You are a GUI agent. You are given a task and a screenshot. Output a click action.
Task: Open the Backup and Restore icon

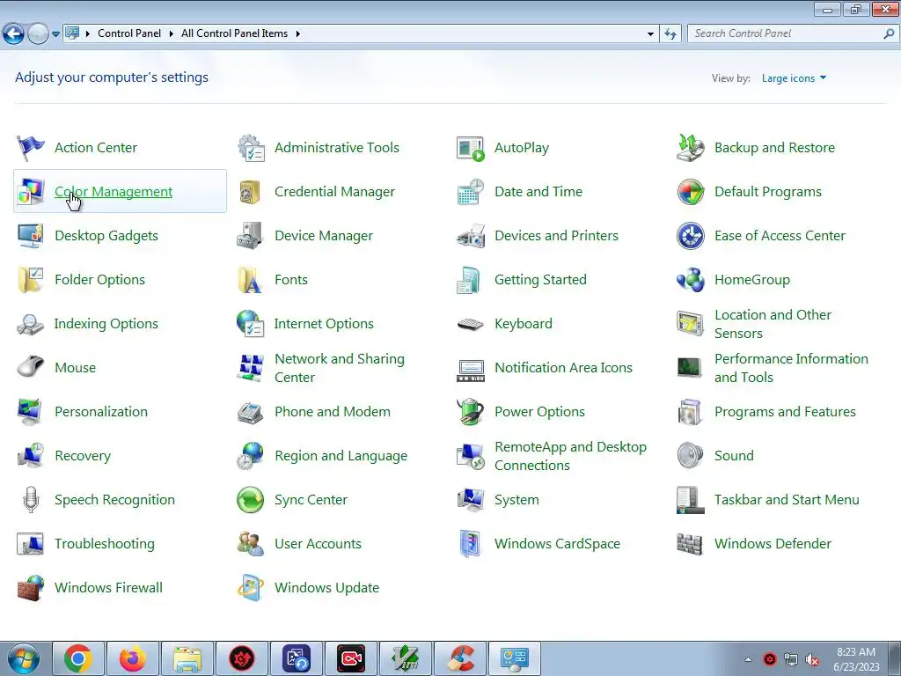point(690,148)
